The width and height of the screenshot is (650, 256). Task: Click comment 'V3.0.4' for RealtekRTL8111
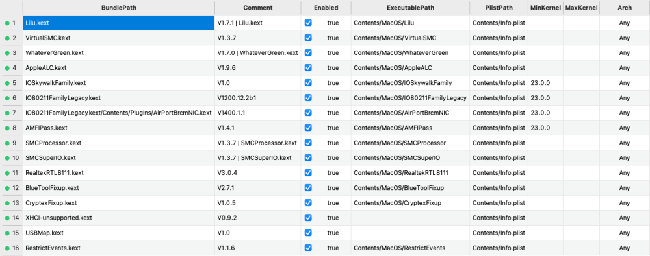click(x=227, y=173)
